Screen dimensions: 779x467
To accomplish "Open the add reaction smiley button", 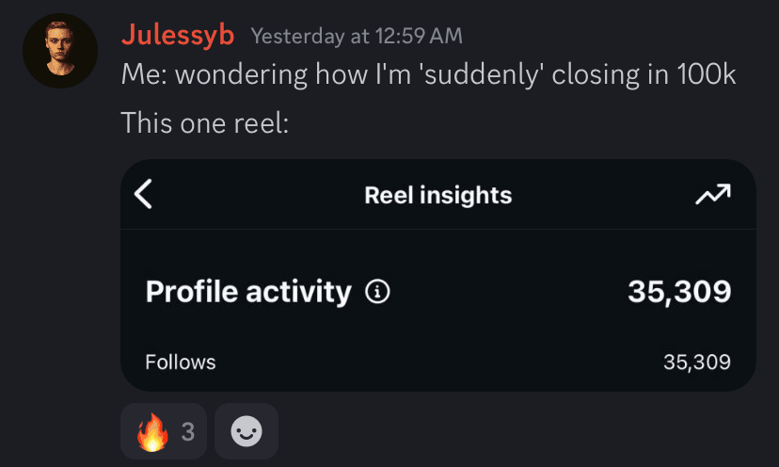I will click(246, 432).
